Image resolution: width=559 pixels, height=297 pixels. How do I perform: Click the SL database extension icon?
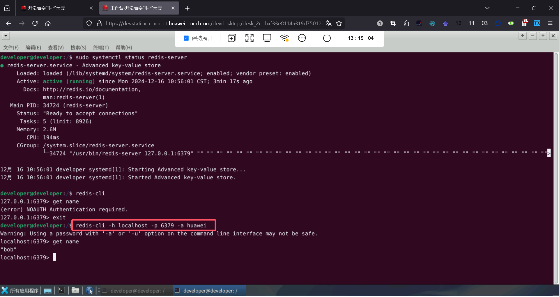(524, 23)
